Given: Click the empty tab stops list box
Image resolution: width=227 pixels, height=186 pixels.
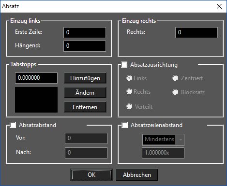Looking at the screenshot, I should 36,100.
